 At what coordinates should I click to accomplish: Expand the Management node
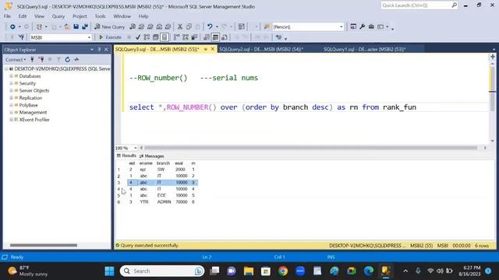point(11,112)
